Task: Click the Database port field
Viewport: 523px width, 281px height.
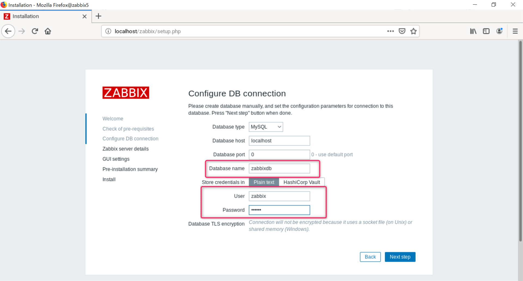Action: coord(279,155)
